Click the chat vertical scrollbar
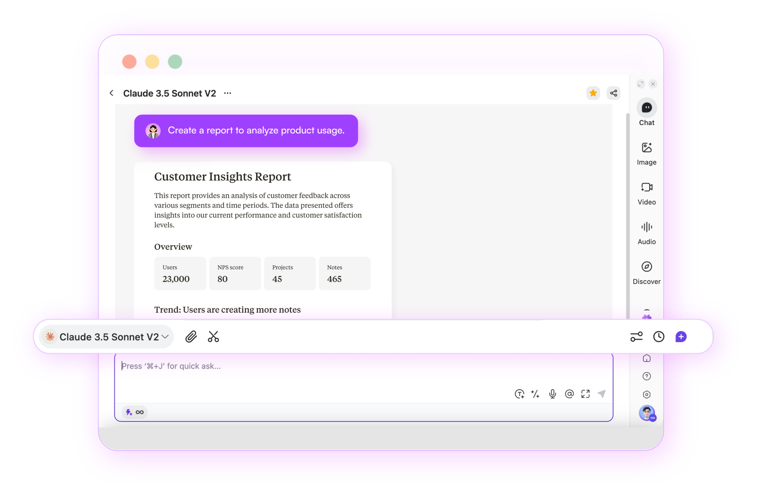The width and height of the screenshot is (762, 483). pos(628,216)
